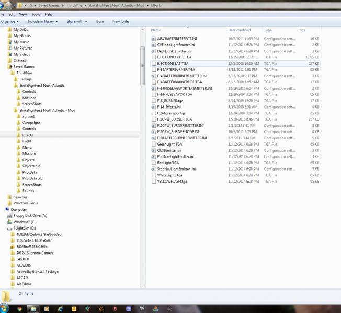Image resolution: width=341 pixels, height=313 pixels.
Task: Open the Share with dropdown
Action: [x=77, y=21]
